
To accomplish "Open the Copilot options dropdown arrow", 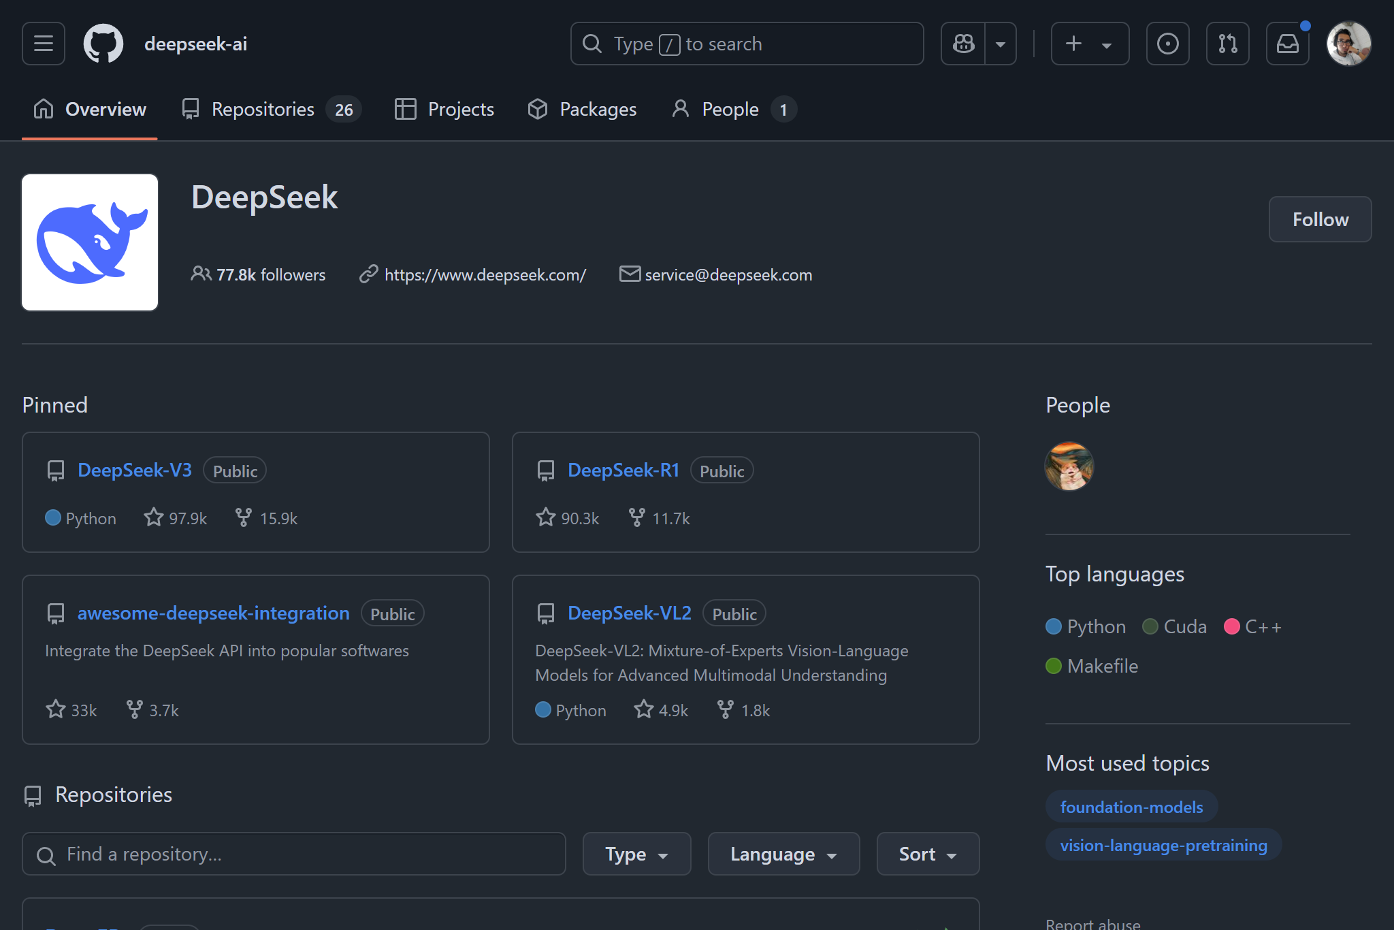I will [x=1000, y=43].
